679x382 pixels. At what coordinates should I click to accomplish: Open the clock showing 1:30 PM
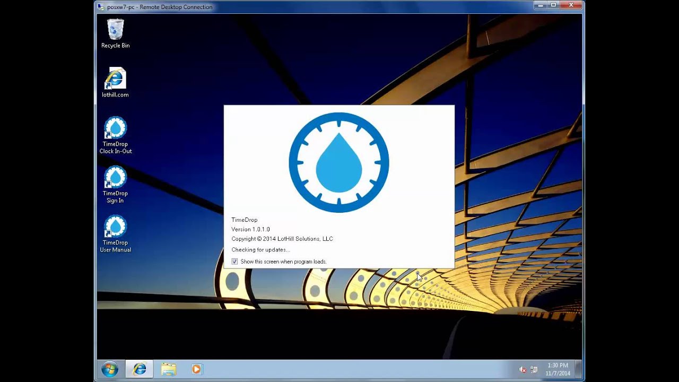558,369
